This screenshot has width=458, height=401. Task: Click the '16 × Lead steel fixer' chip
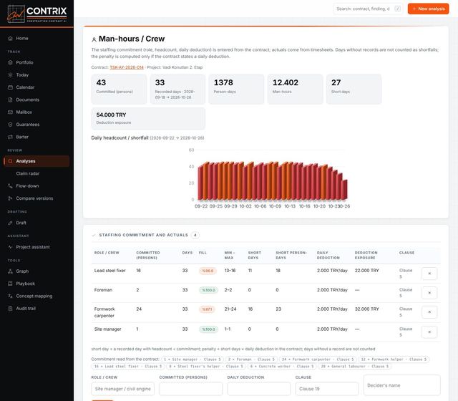(x=127, y=366)
